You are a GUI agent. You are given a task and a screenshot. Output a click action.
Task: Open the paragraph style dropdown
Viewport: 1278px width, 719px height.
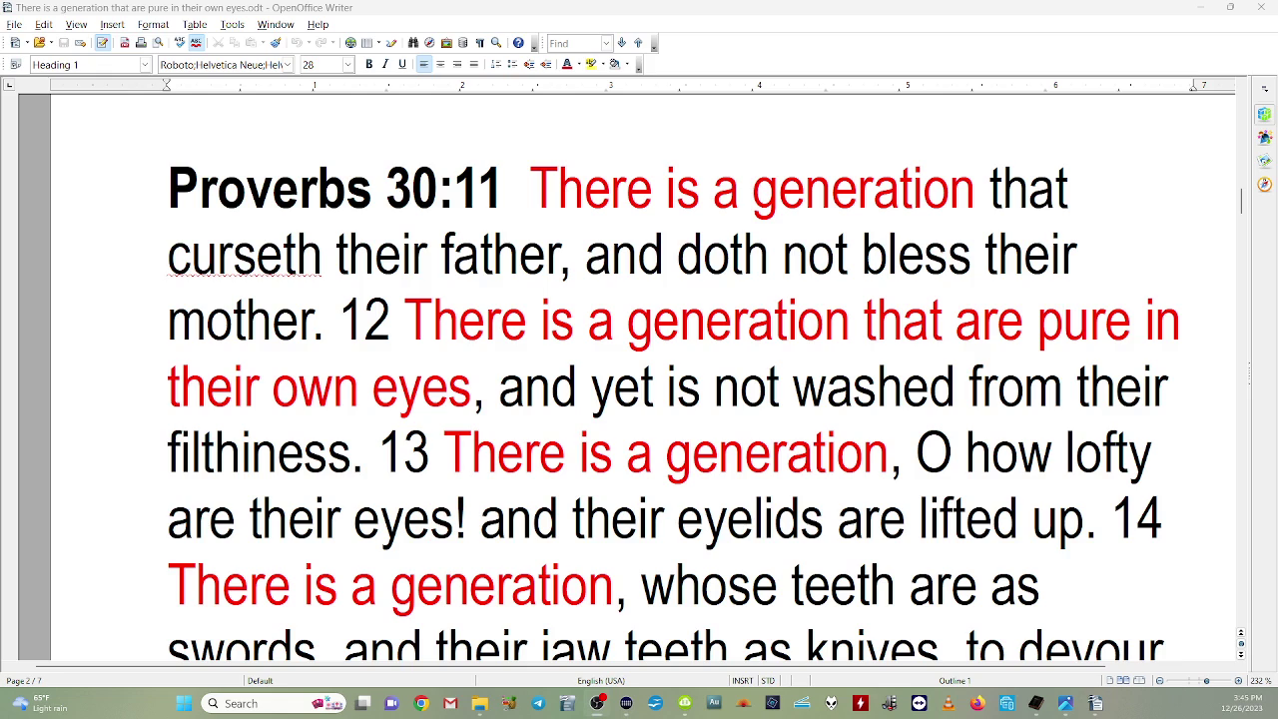point(144,64)
